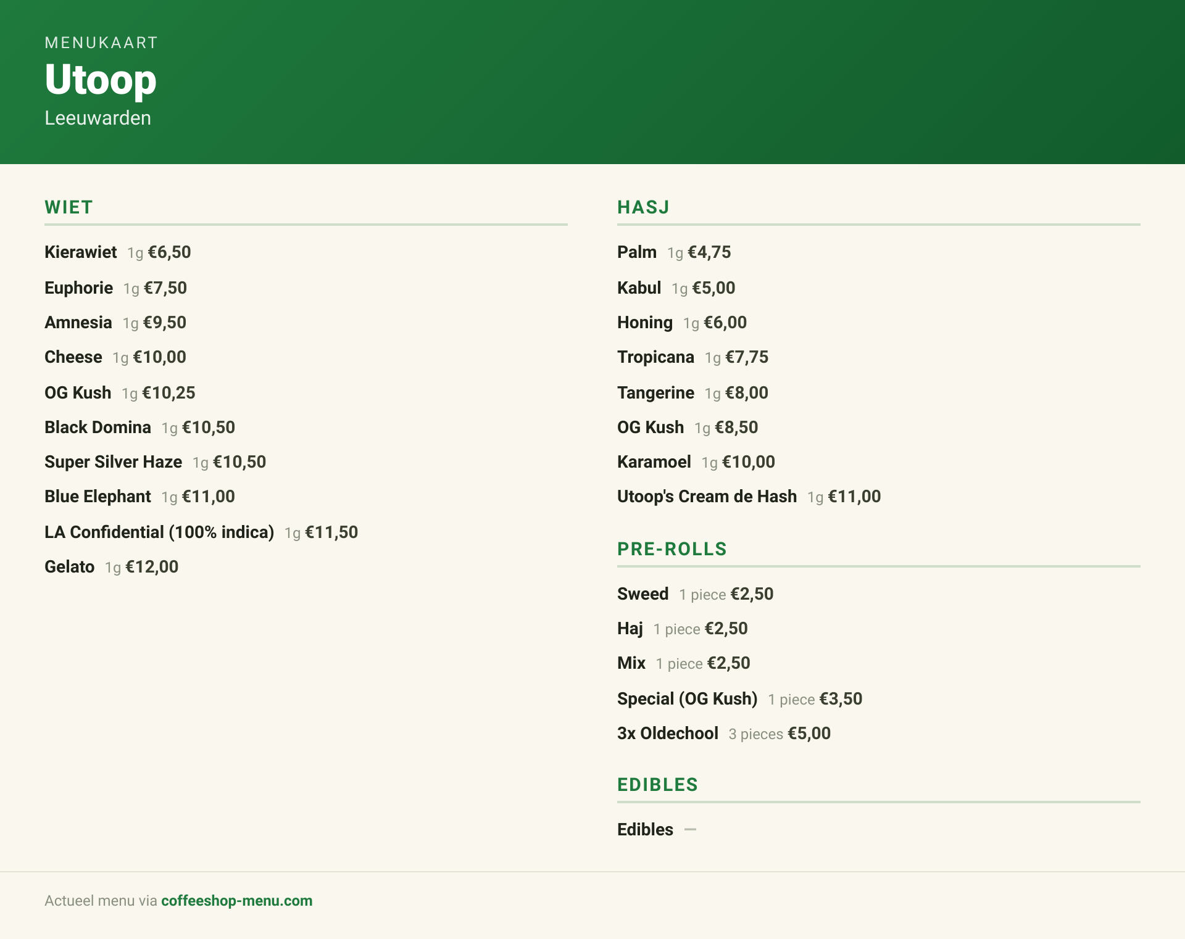
Task: Click the Kierawiet menu item
Action: coord(80,252)
